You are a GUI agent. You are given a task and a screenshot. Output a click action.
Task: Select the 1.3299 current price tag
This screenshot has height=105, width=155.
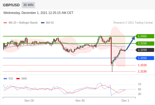point(145,50)
